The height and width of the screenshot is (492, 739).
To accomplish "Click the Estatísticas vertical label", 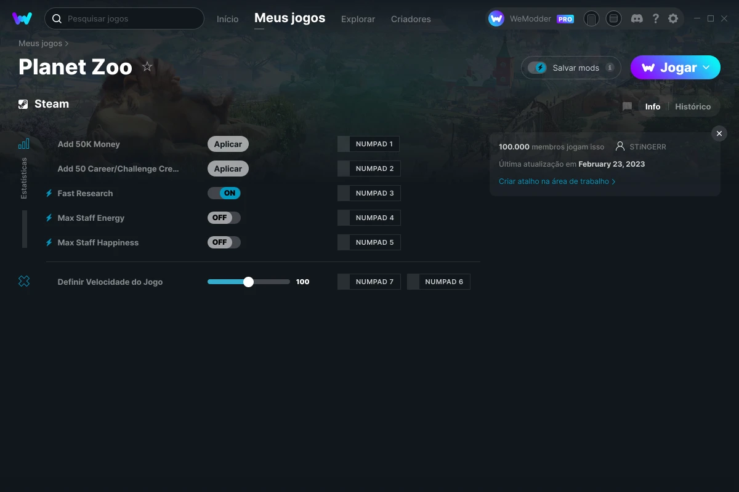I will coord(24,178).
